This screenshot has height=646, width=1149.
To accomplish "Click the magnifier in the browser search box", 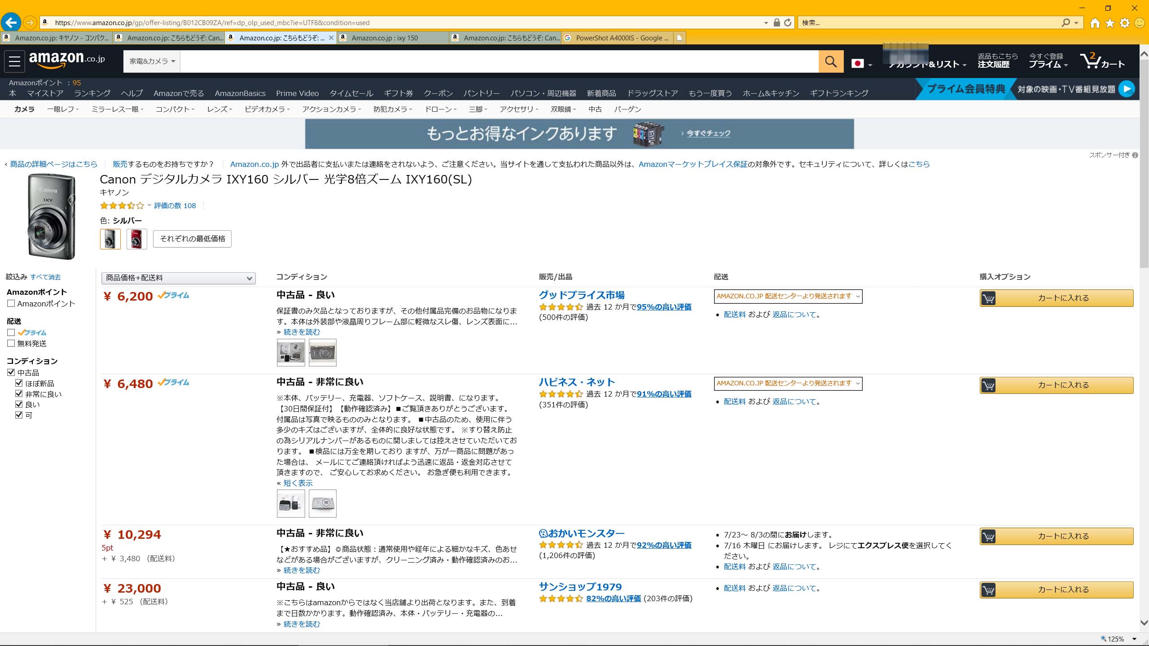I will click(1066, 22).
